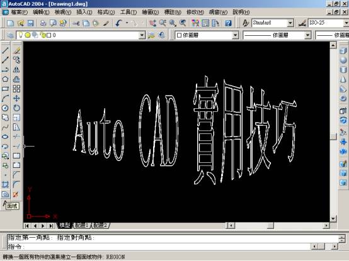Viewport: 349px width, 261px height.
Task: Select the Hatch draw tool
Action: coord(5,185)
